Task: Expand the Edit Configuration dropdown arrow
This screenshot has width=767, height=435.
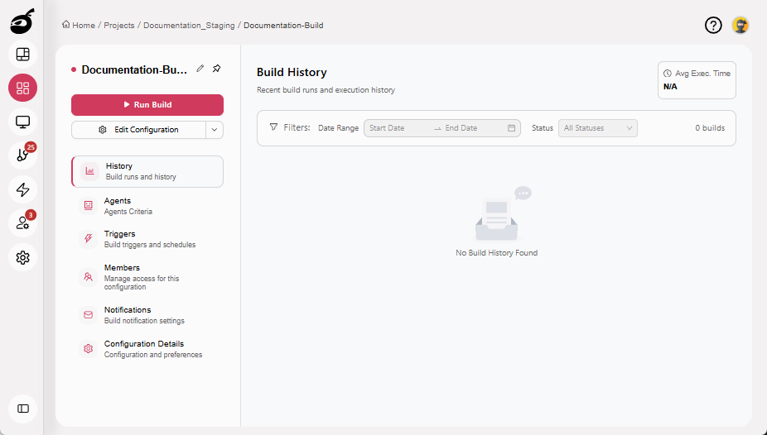Action: (x=215, y=130)
